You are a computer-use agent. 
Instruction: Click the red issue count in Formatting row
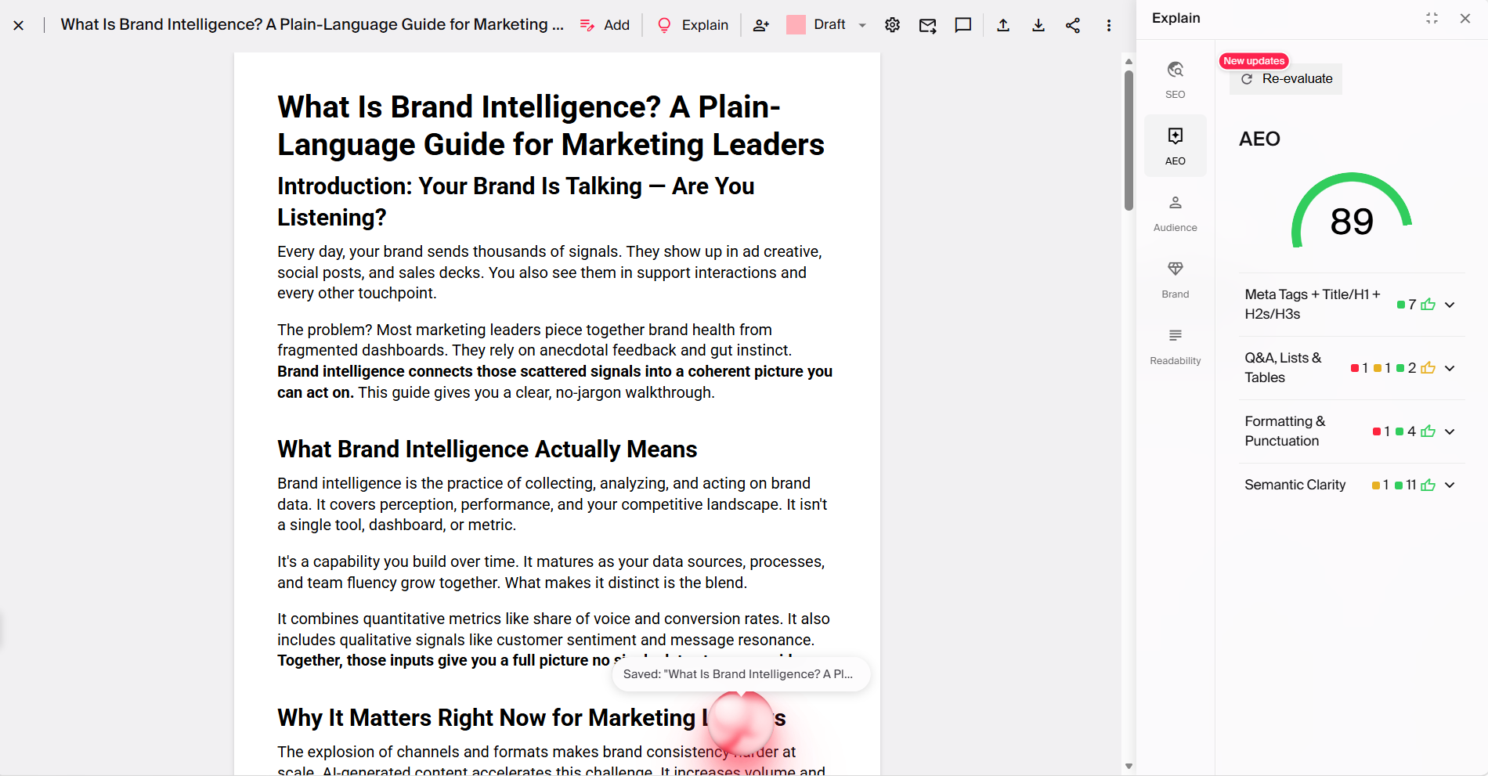[x=1381, y=431]
